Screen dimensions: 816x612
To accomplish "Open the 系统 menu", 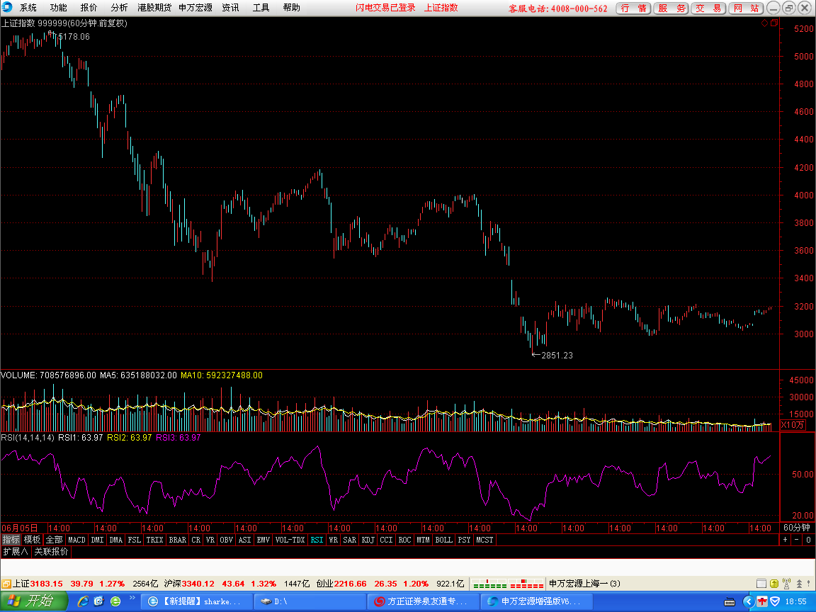I will click(x=28, y=7).
